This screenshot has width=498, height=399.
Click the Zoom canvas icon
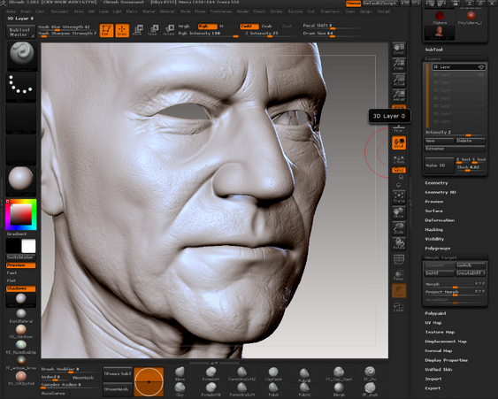click(399, 65)
